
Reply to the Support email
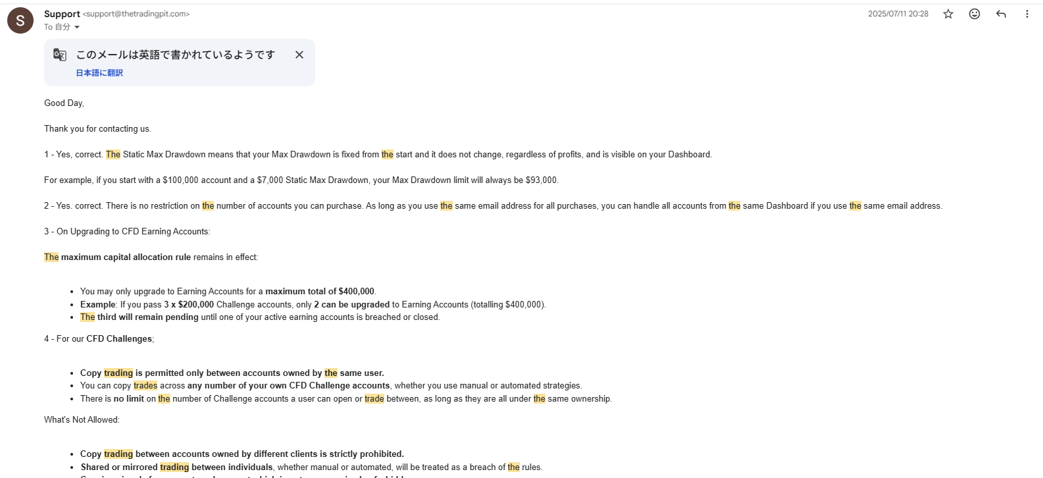pyautogui.click(x=1001, y=14)
